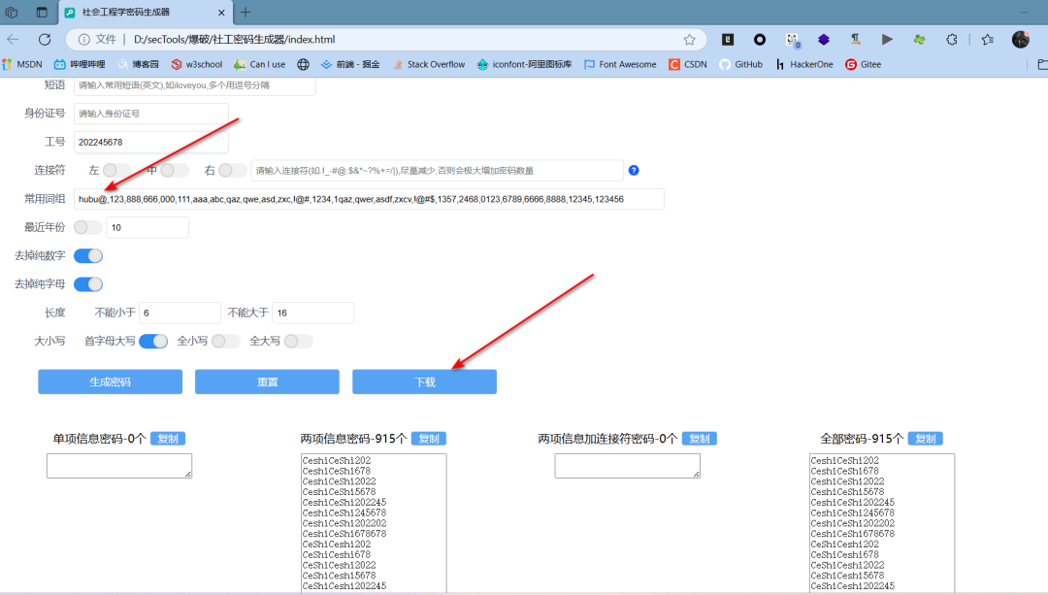The height and width of the screenshot is (595, 1048).
Task: Click the 不能大于 length field
Action: click(312, 313)
